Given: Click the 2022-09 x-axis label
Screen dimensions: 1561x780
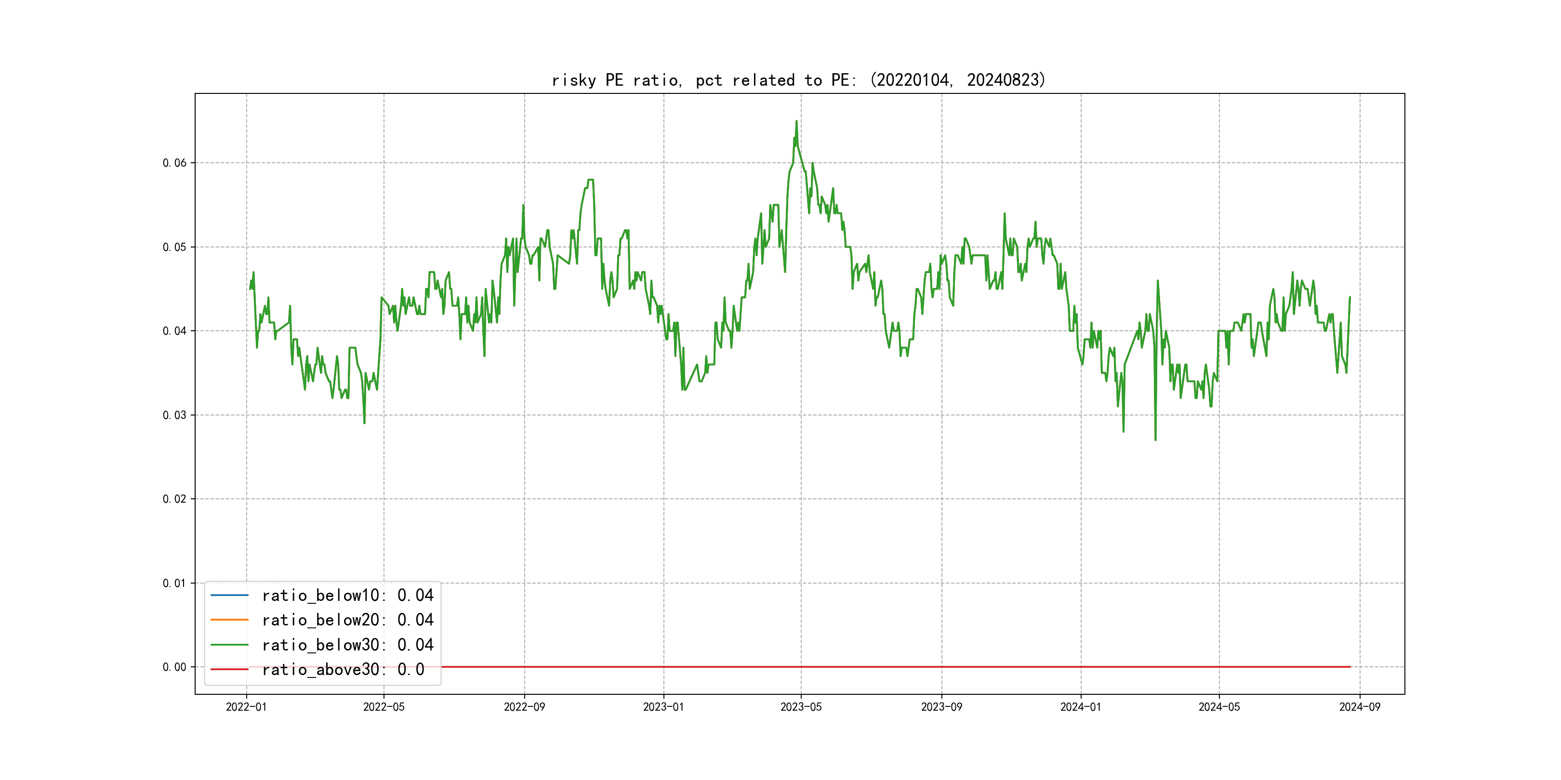Looking at the screenshot, I should click(524, 707).
